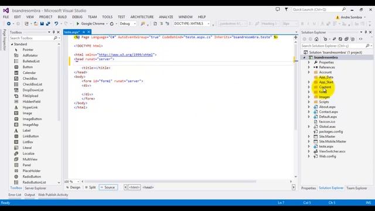Screen dimensions: 375x211
Task: Expand the Account folder
Action: [x=309, y=72]
